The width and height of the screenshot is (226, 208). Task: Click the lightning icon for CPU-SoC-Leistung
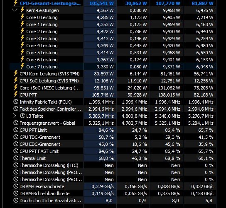[x=16, y=80]
